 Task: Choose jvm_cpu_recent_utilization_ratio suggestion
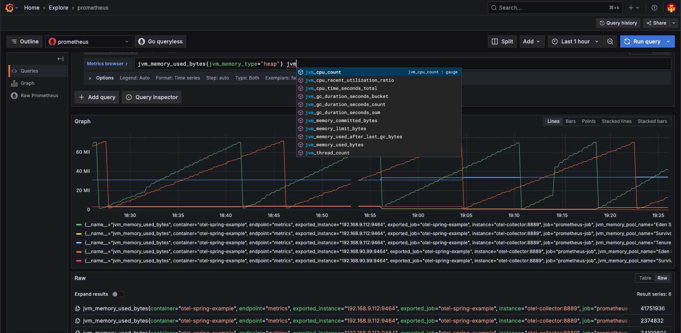point(379,80)
